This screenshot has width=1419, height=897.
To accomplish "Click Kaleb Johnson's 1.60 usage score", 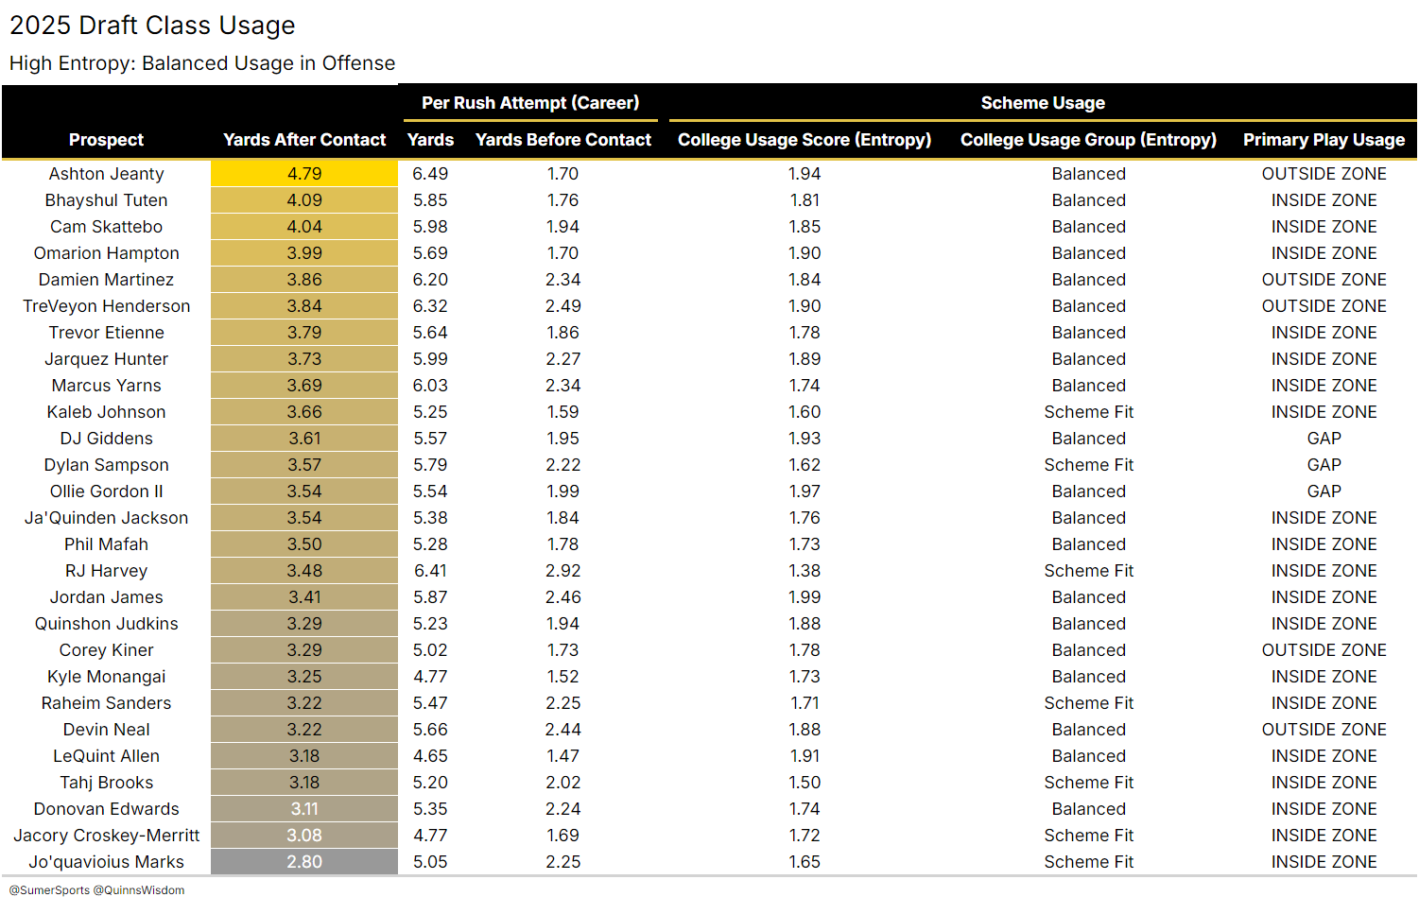I will point(805,412).
